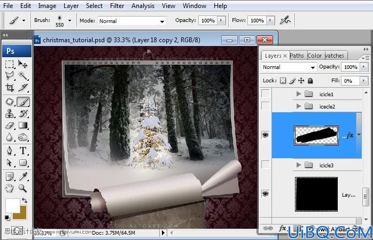
Task: Switch to the Paths tab
Action: click(297, 56)
